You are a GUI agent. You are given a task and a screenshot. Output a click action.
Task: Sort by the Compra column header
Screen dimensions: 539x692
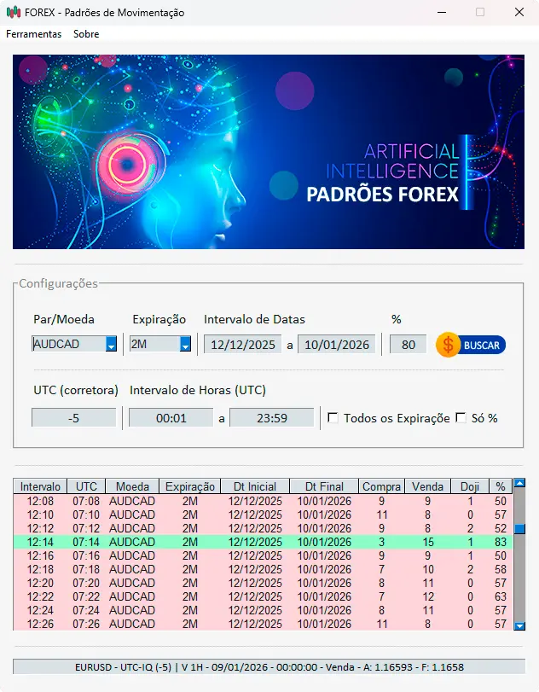point(381,486)
